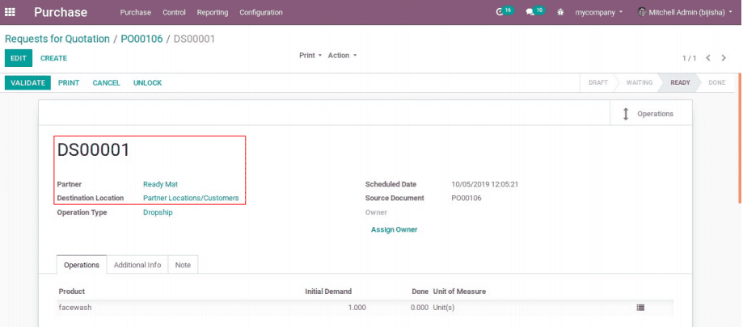The width and height of the screenshot is (743, 327).
Task: Open the Ready Mat partner link
Action: point(161,184)
